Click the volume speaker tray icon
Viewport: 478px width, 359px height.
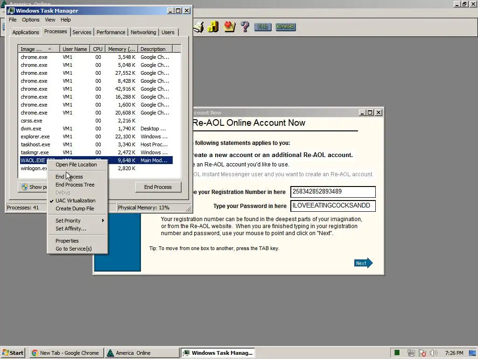point(434,353)
